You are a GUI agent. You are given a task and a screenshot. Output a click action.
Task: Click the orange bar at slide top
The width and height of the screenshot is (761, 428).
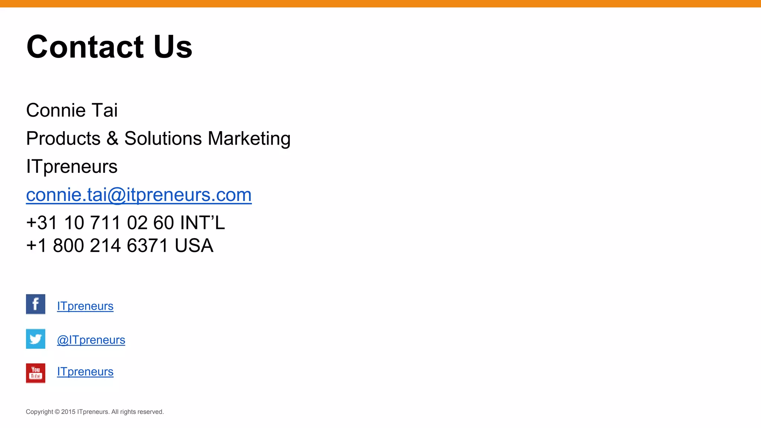point(380,3)
